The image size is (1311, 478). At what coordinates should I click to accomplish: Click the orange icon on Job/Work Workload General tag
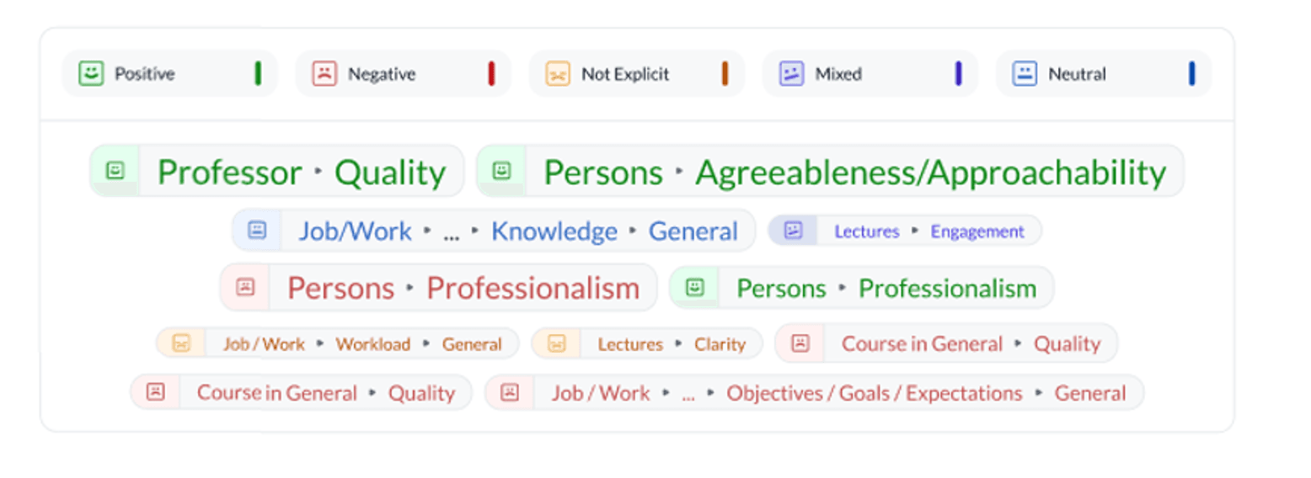[180, 343]
